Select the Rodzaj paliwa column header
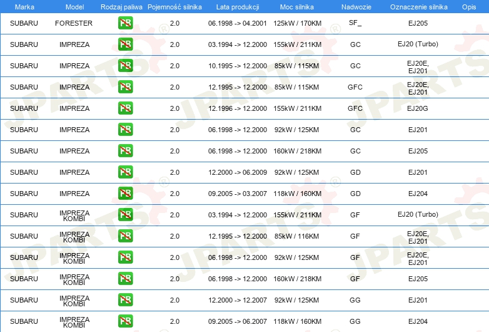 coord(121,7)
